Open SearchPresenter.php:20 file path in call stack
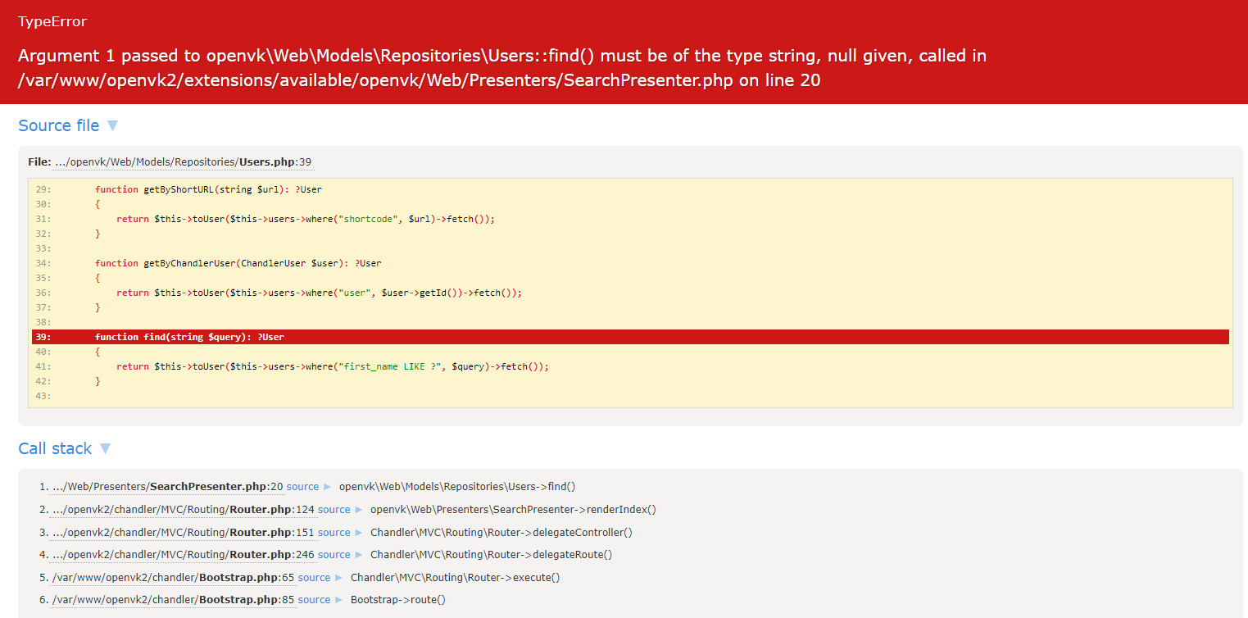1248x618 pixels. 167,487
